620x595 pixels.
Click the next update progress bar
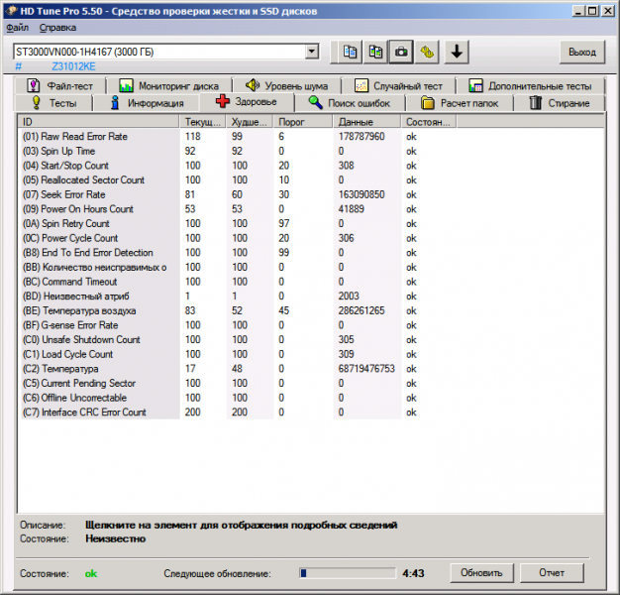tap(346, 573)
